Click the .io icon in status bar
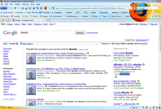161x109 pixels. 131,107
